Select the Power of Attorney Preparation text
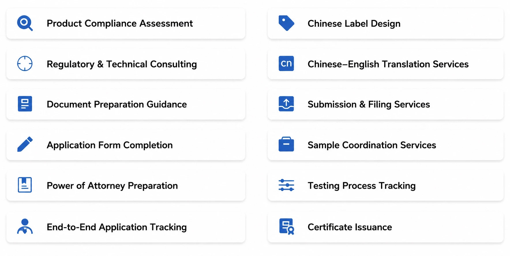 click(112, 186)
